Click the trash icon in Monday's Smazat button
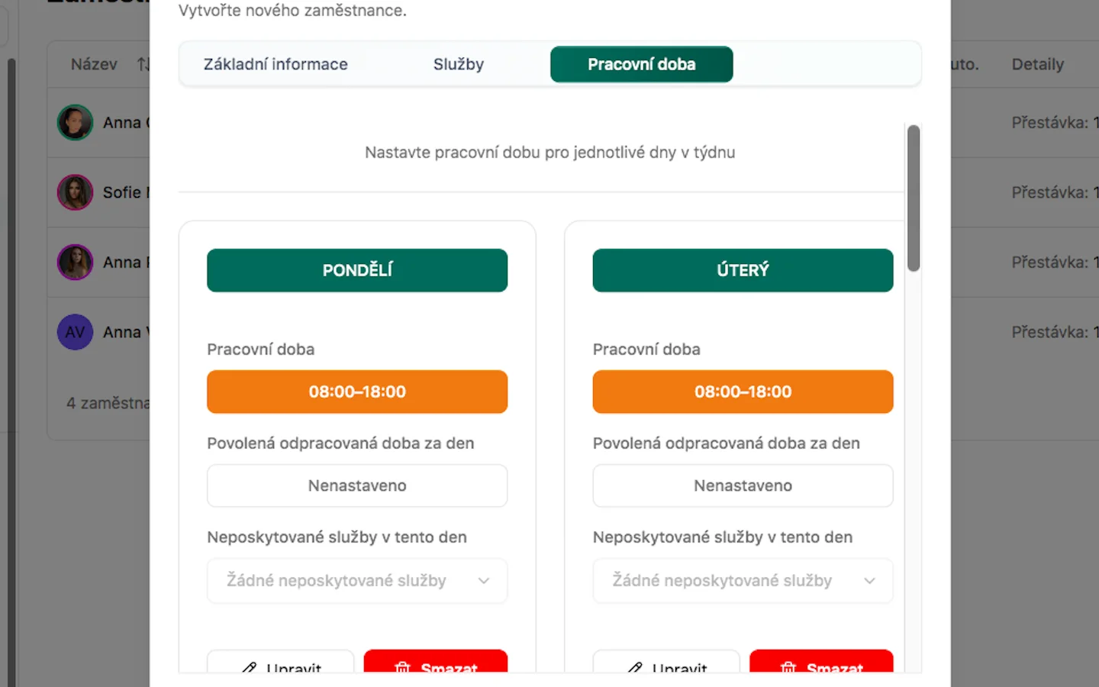Screen dimensions: 1099x687 tap(403, 668)
